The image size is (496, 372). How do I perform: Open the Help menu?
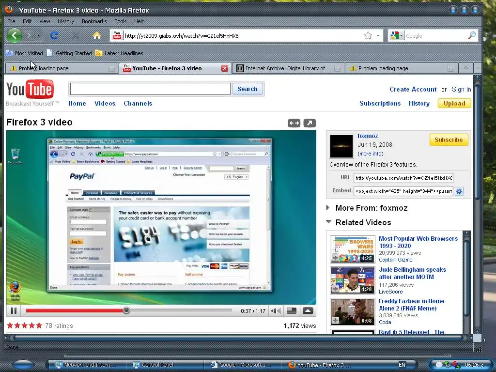[139, 21]
